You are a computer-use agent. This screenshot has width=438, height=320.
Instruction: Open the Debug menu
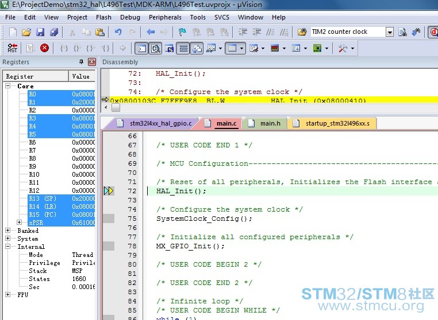130,17
